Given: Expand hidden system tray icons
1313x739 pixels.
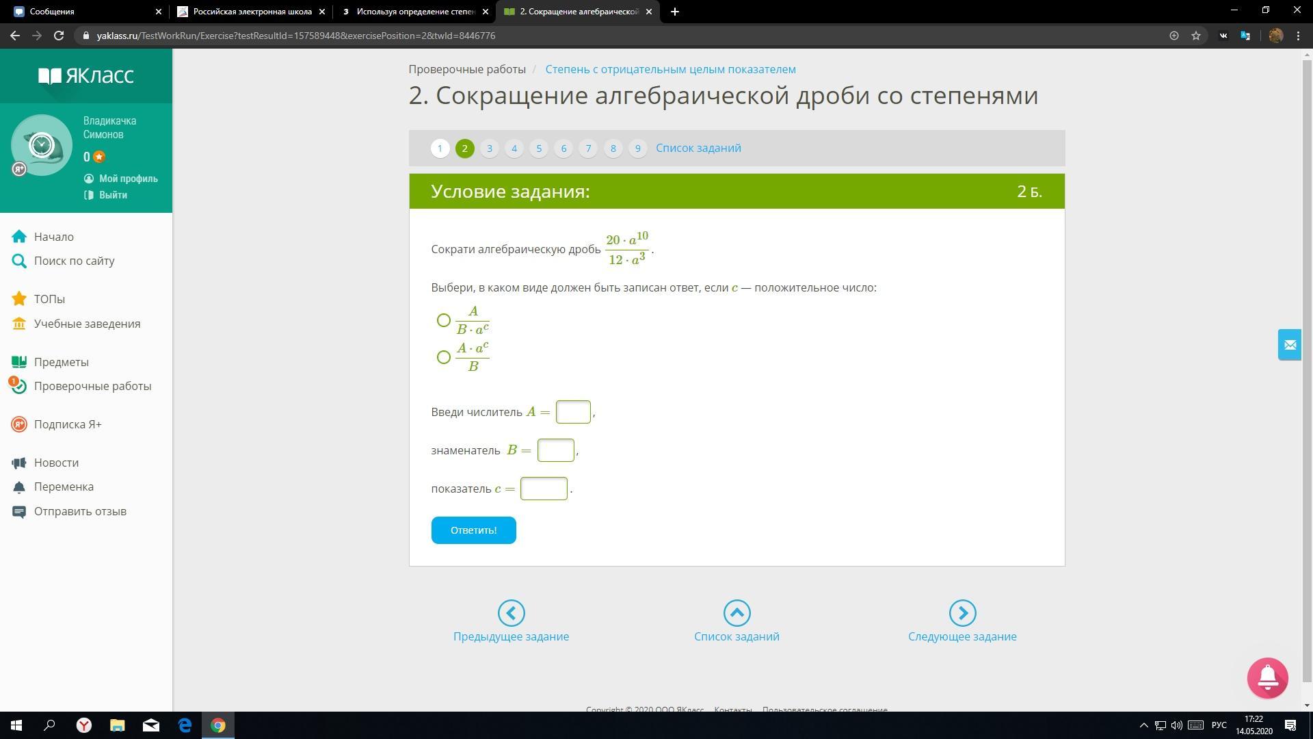Looking at the screenshot, I should point(1143,725).
